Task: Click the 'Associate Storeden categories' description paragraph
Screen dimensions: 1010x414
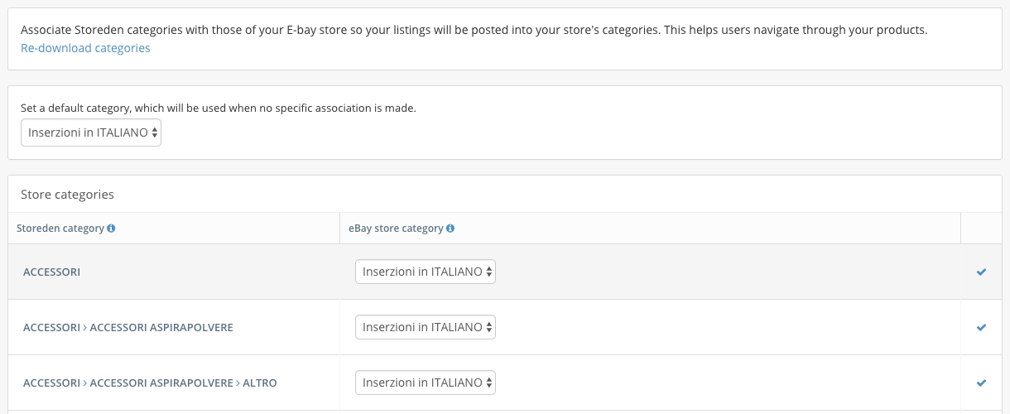Action: pos(474,30)
